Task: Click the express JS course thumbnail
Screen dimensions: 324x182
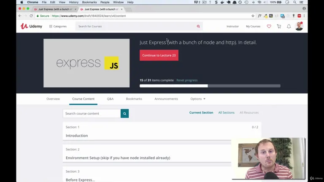Action: click(86, 63)
